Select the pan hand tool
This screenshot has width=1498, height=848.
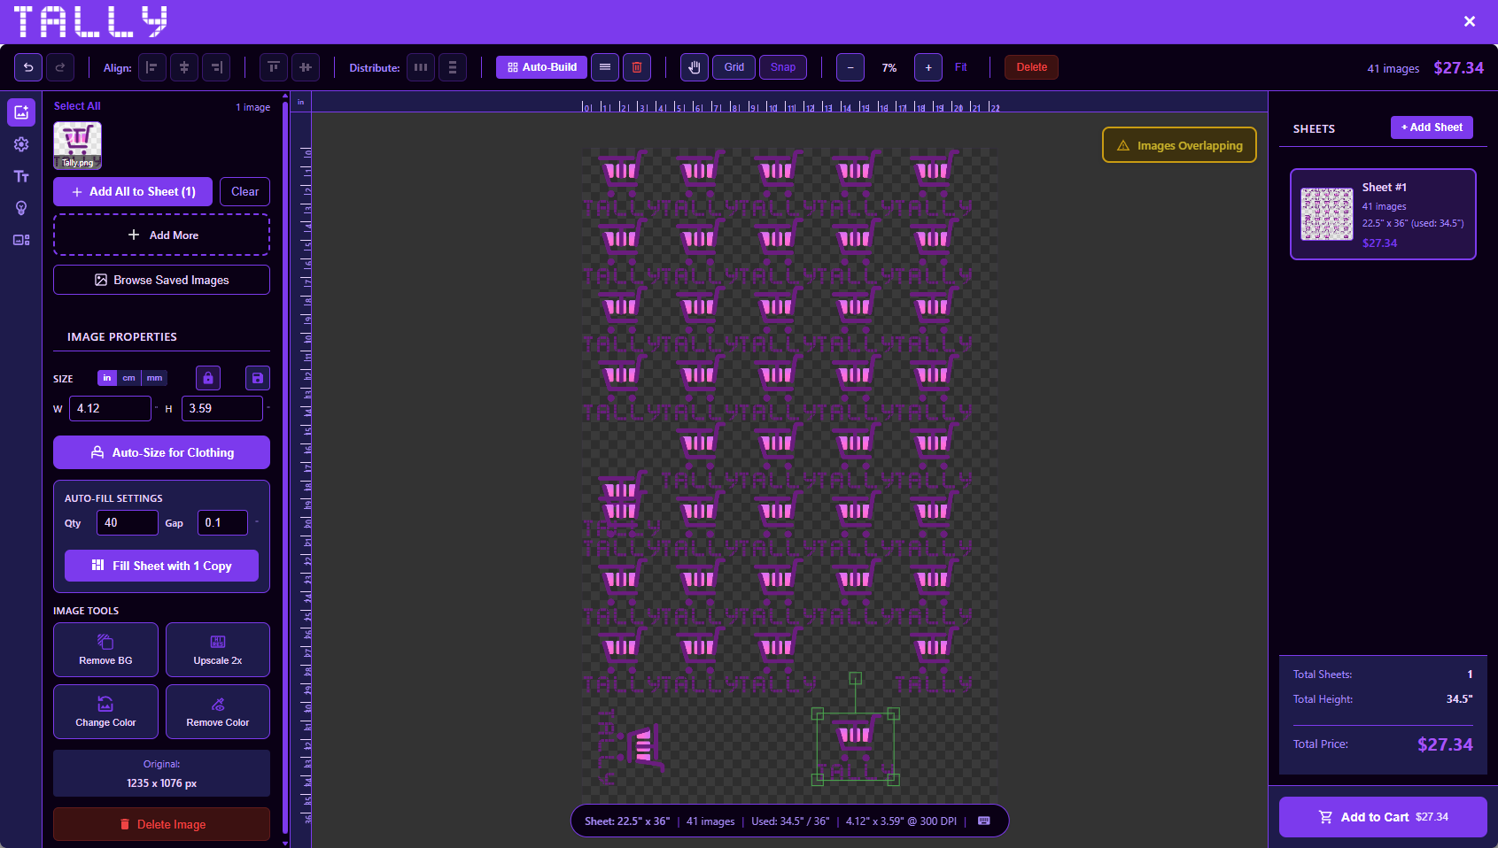[x=694, y=67]
